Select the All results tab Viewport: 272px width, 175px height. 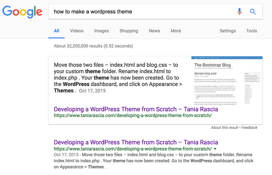(57, 31)
